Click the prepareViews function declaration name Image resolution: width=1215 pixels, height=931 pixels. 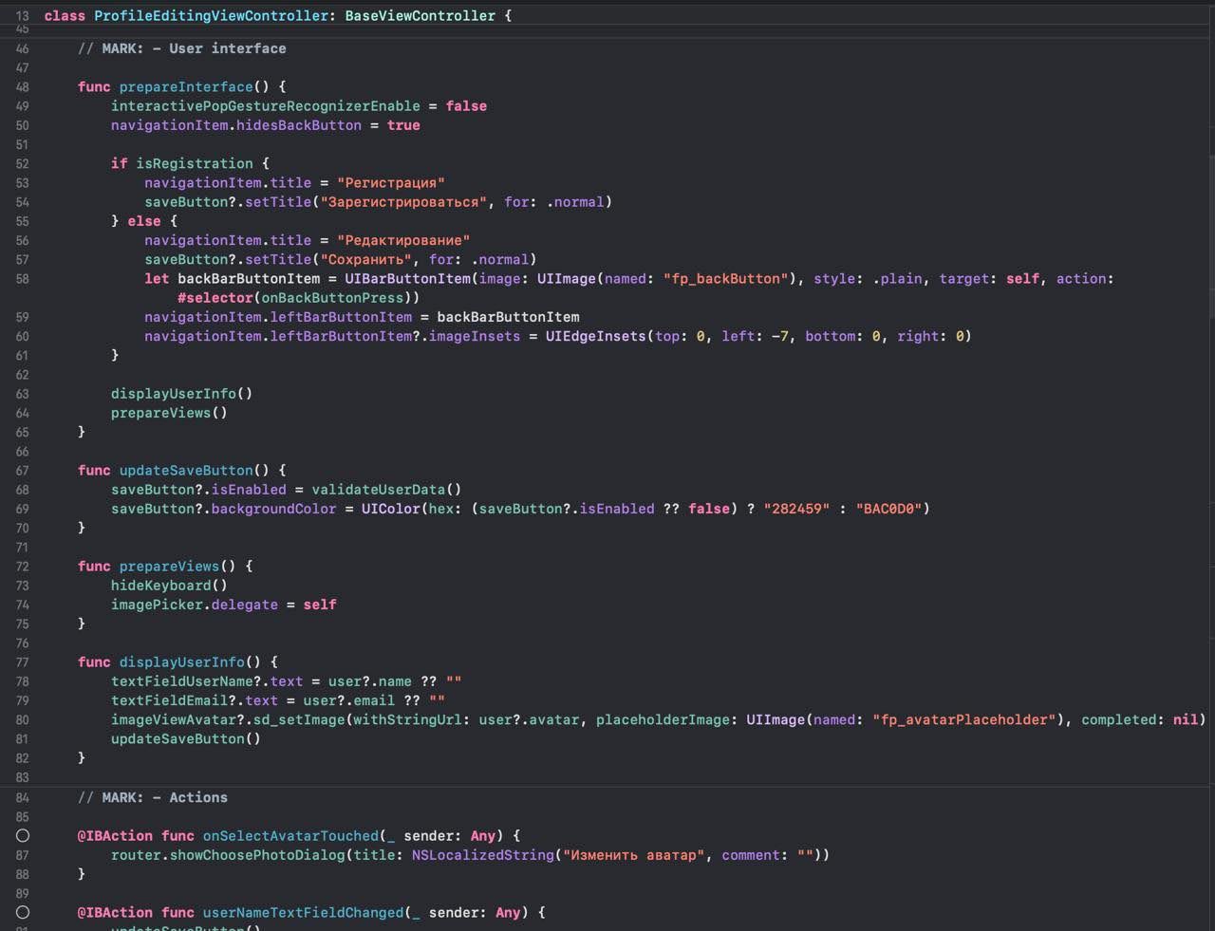(x=169, y=567)
